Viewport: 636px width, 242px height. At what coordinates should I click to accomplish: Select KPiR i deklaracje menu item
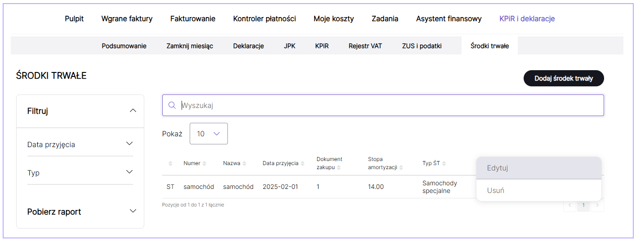click(527, 19)
